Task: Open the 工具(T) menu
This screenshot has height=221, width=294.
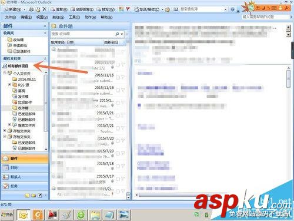Action: [74, 17]
